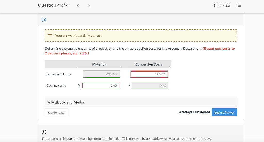Click the Materials column header
Image resolution: width=264 pixels, height=142 pixels.
click(100, 64)
